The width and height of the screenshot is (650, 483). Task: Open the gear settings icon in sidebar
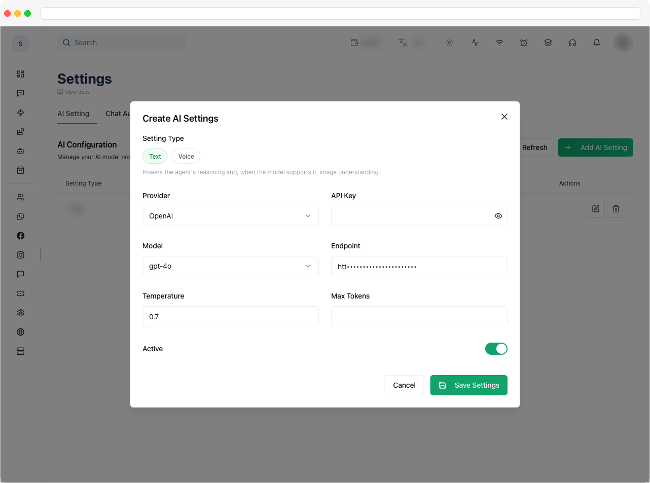tap(20, 313)
